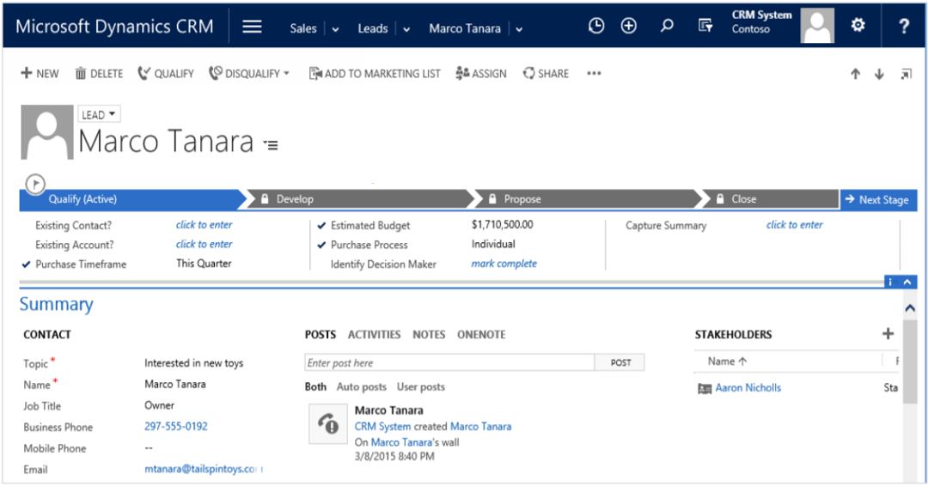928x486 pixels.
Task: Click the vertical scrollbar on right
Action: point(910,361)
